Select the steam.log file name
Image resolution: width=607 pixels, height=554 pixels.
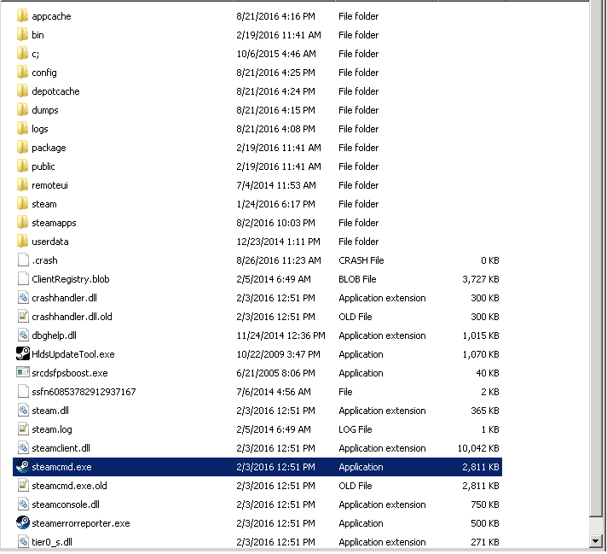tap(52, 429)
